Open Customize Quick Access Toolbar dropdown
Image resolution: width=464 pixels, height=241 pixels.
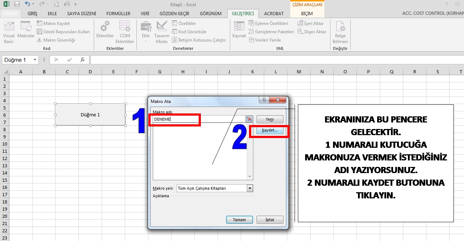(x=75, y=5)
